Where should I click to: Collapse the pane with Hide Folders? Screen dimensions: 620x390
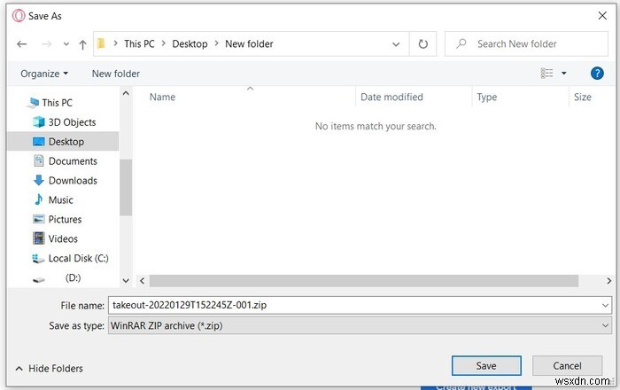(x=49, y=368)
